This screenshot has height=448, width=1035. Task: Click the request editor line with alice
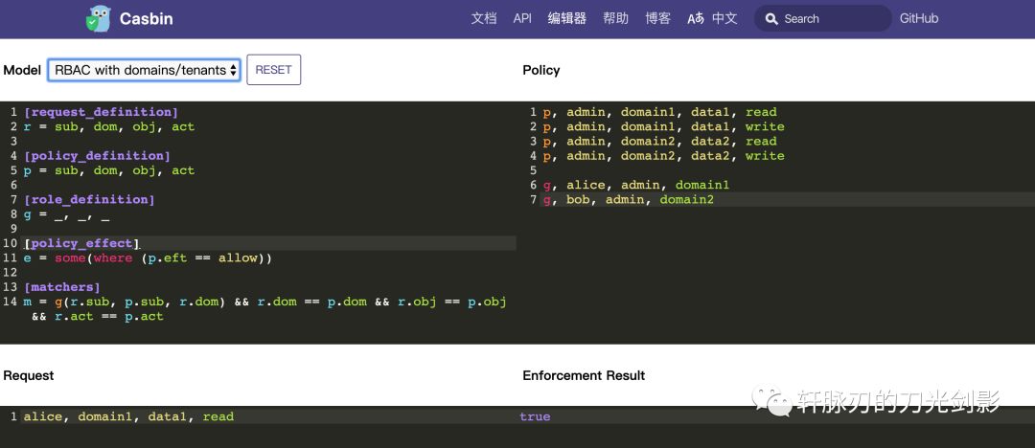(128, 416)
